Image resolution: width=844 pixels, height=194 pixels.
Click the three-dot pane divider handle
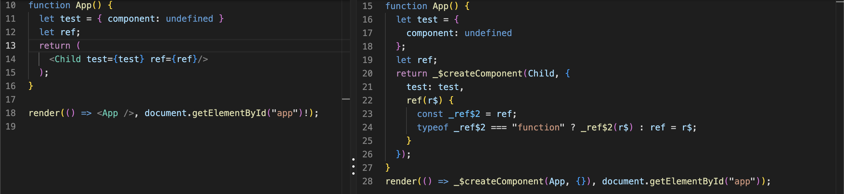(x=353, y=166)
